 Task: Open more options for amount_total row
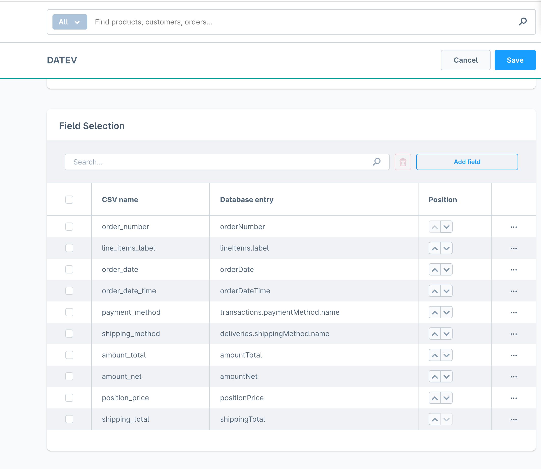pyautogui.click(x=513, y=355)
